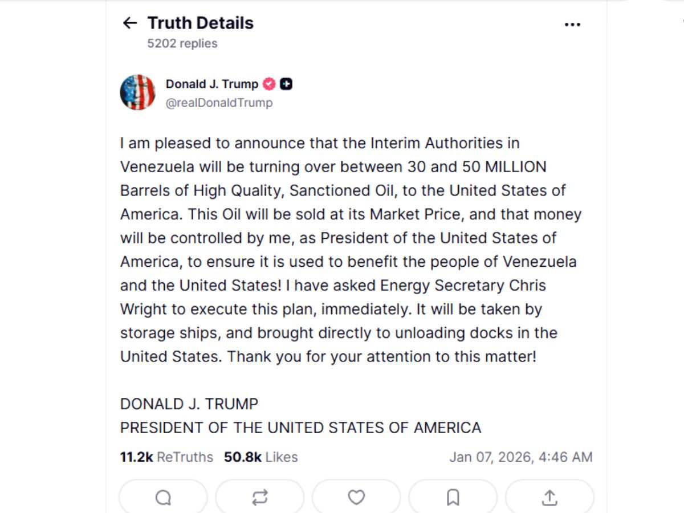
Task: Select the Jan 07, 2026 timestamp
Action: [520, 457]
